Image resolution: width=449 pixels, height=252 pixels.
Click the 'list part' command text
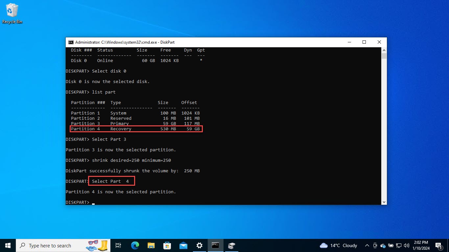104,92
